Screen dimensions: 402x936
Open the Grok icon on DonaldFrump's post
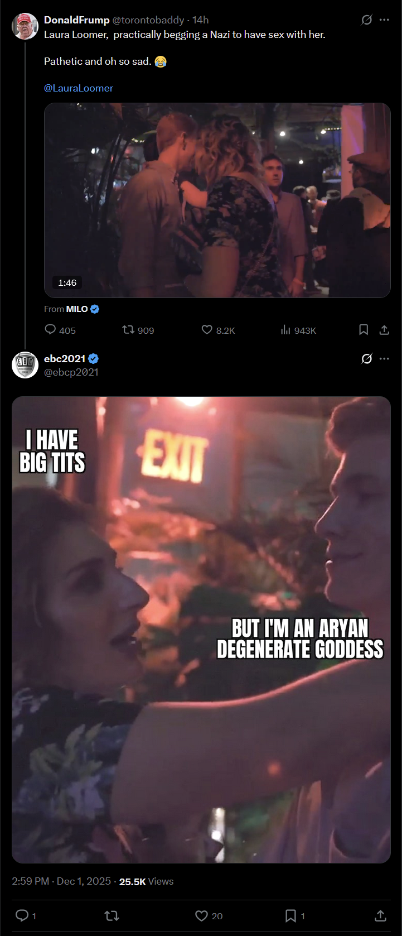[366, 20]
